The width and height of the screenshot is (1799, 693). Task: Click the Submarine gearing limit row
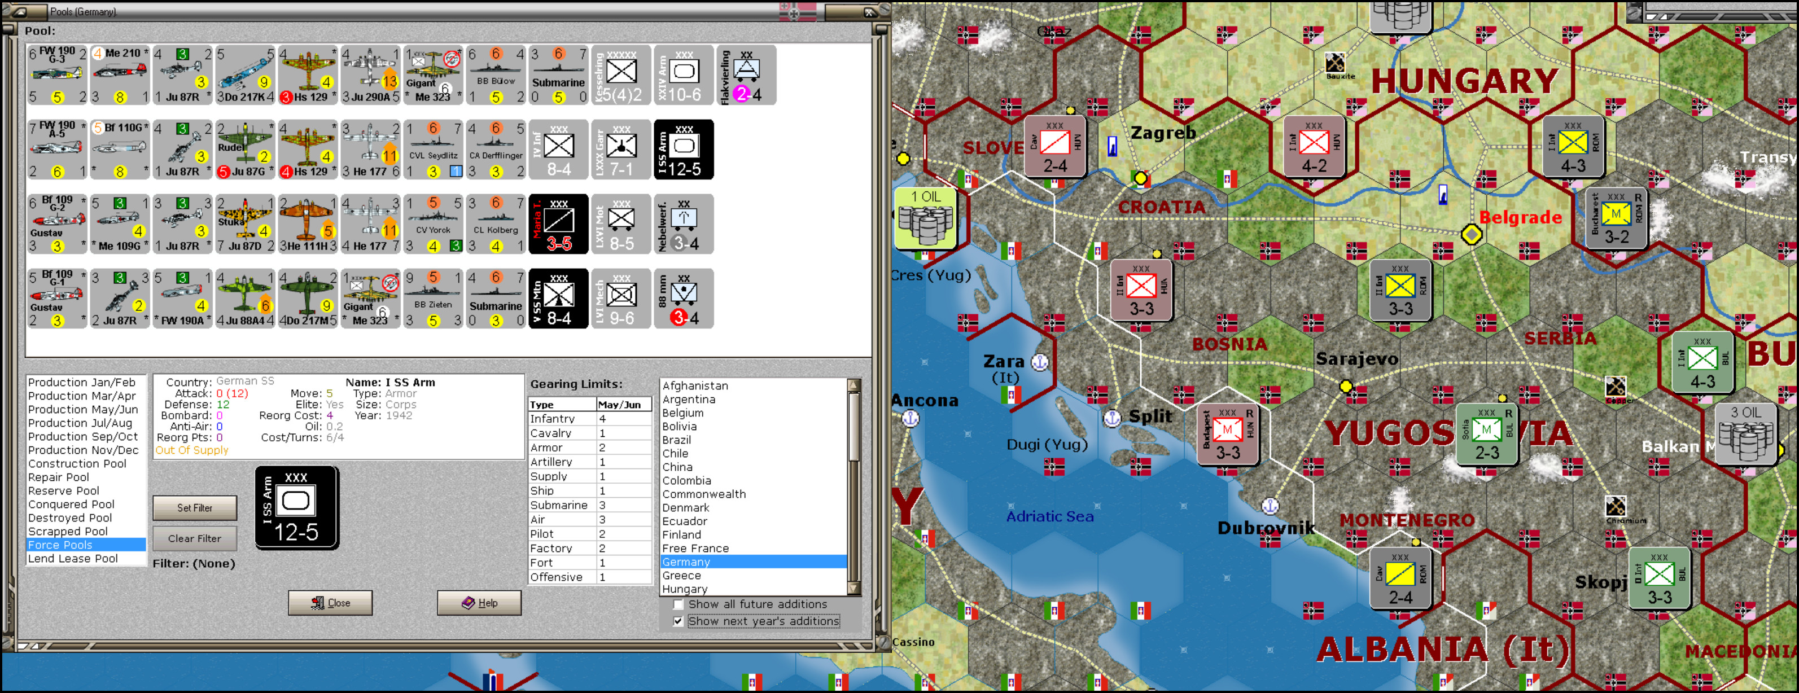[590, 505]
